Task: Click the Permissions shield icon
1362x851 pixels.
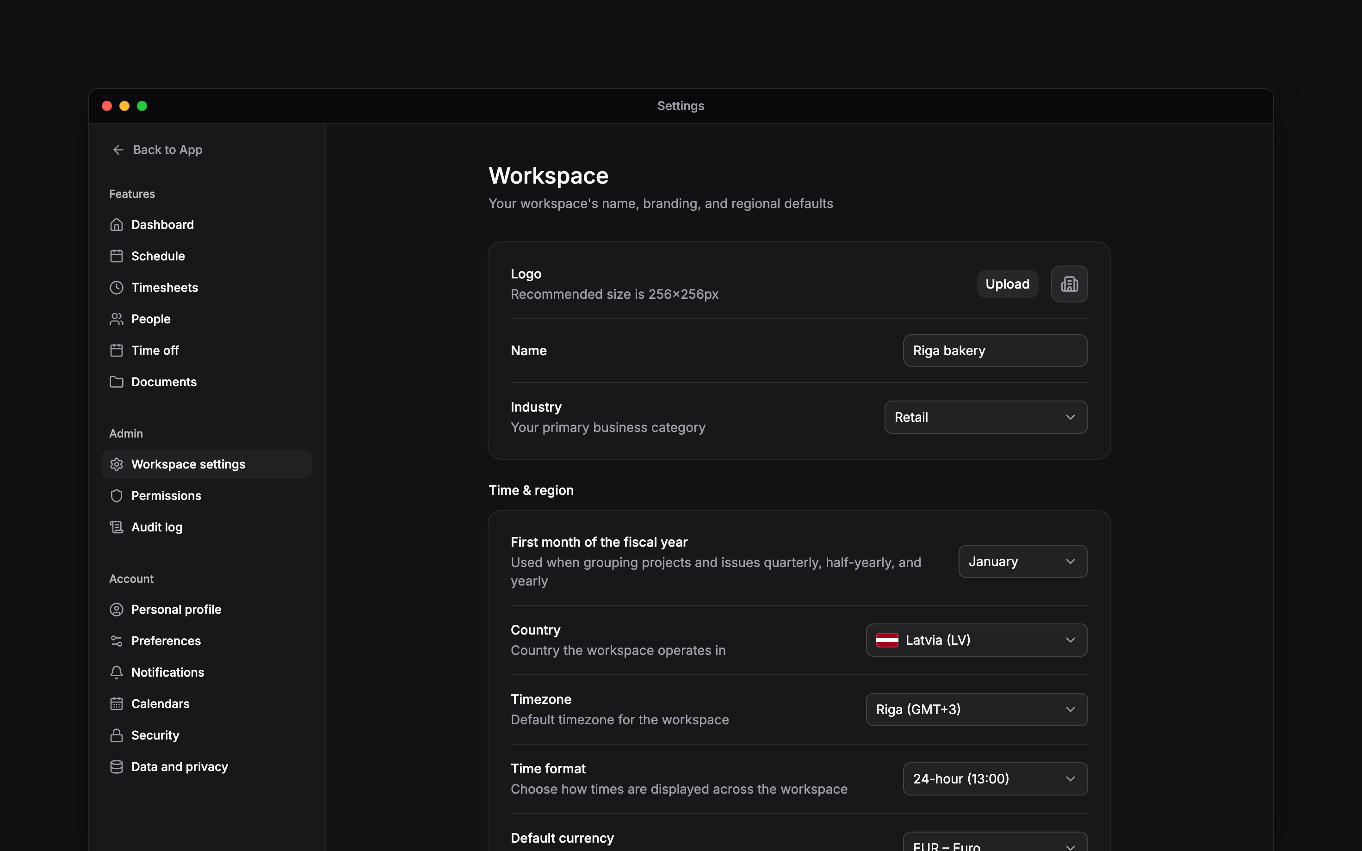Action: 117,496
